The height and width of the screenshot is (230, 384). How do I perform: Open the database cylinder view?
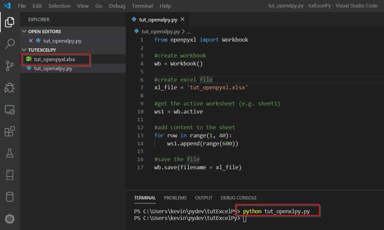coord(10,197)
